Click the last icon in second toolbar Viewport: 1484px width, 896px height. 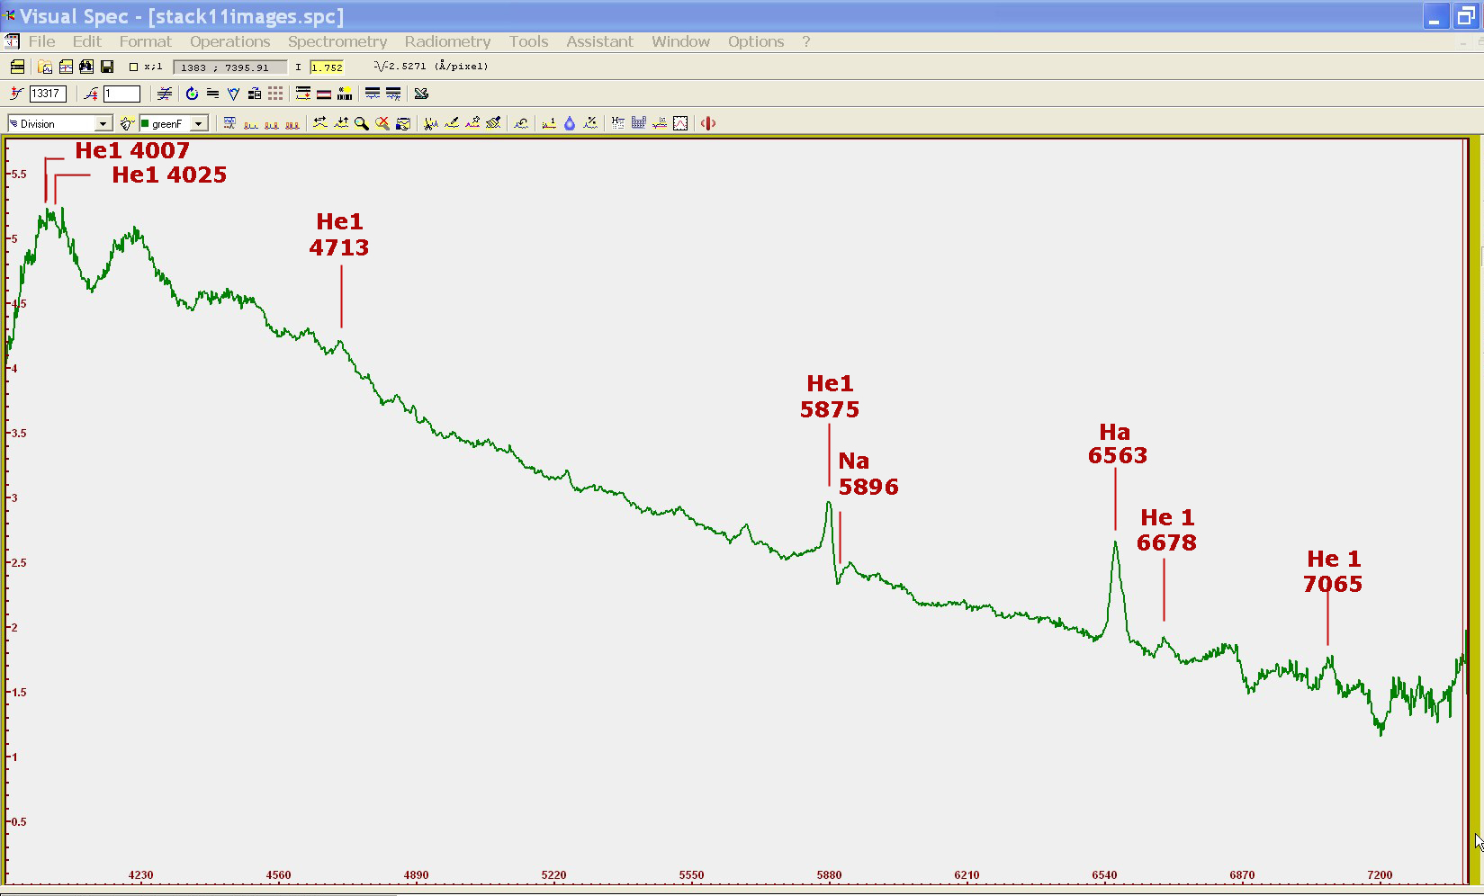[x=421, y=94]
